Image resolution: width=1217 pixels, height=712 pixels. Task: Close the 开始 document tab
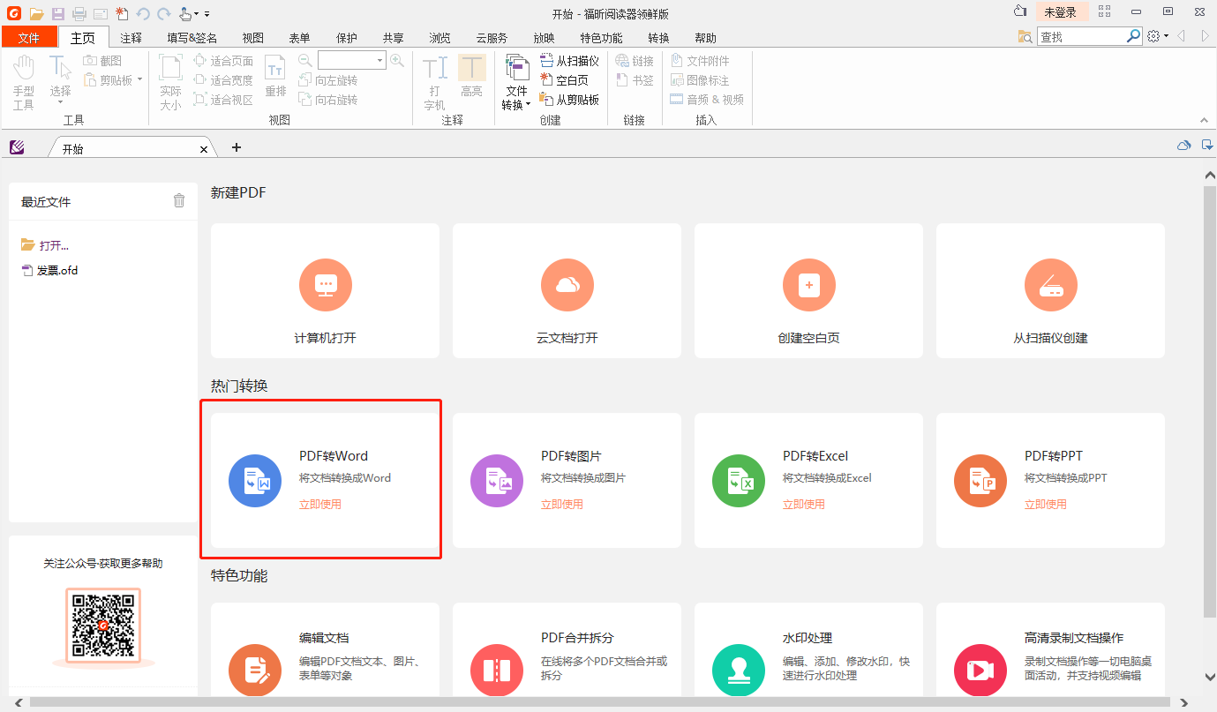[204, 150]
